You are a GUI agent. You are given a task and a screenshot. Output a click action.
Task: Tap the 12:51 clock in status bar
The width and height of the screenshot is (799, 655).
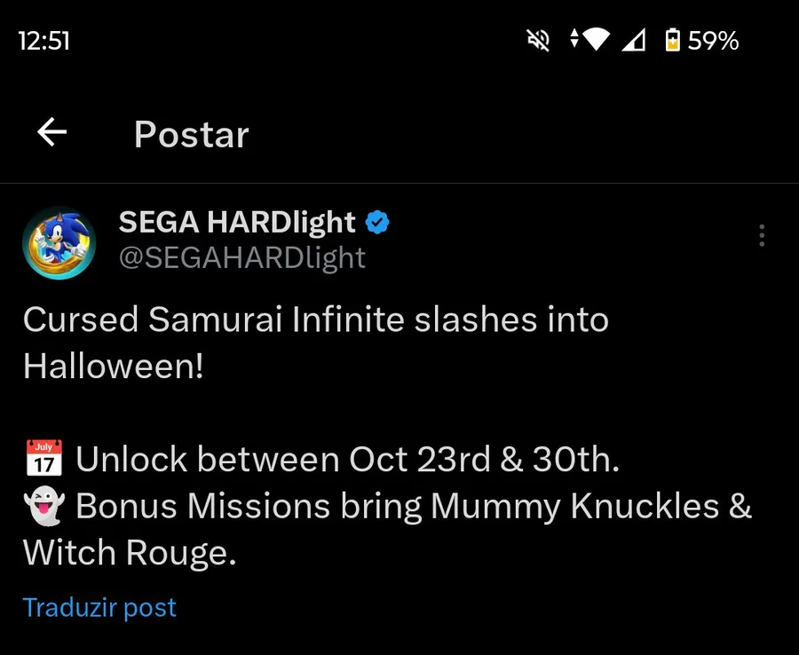44,41
